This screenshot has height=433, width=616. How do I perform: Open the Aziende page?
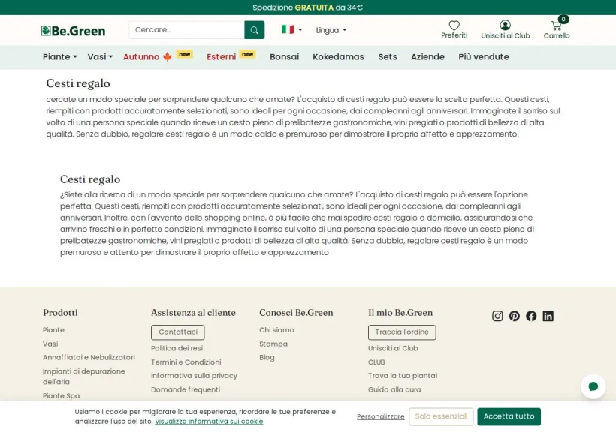pyautogui.click(x=427, y=56)
